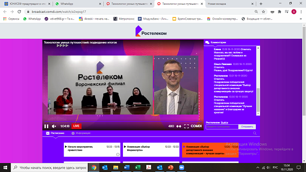The height and width of the screenshot is (172, 306).
Task: Open the Информация tab
Action: pyautogui.click(x=81, y=133)
